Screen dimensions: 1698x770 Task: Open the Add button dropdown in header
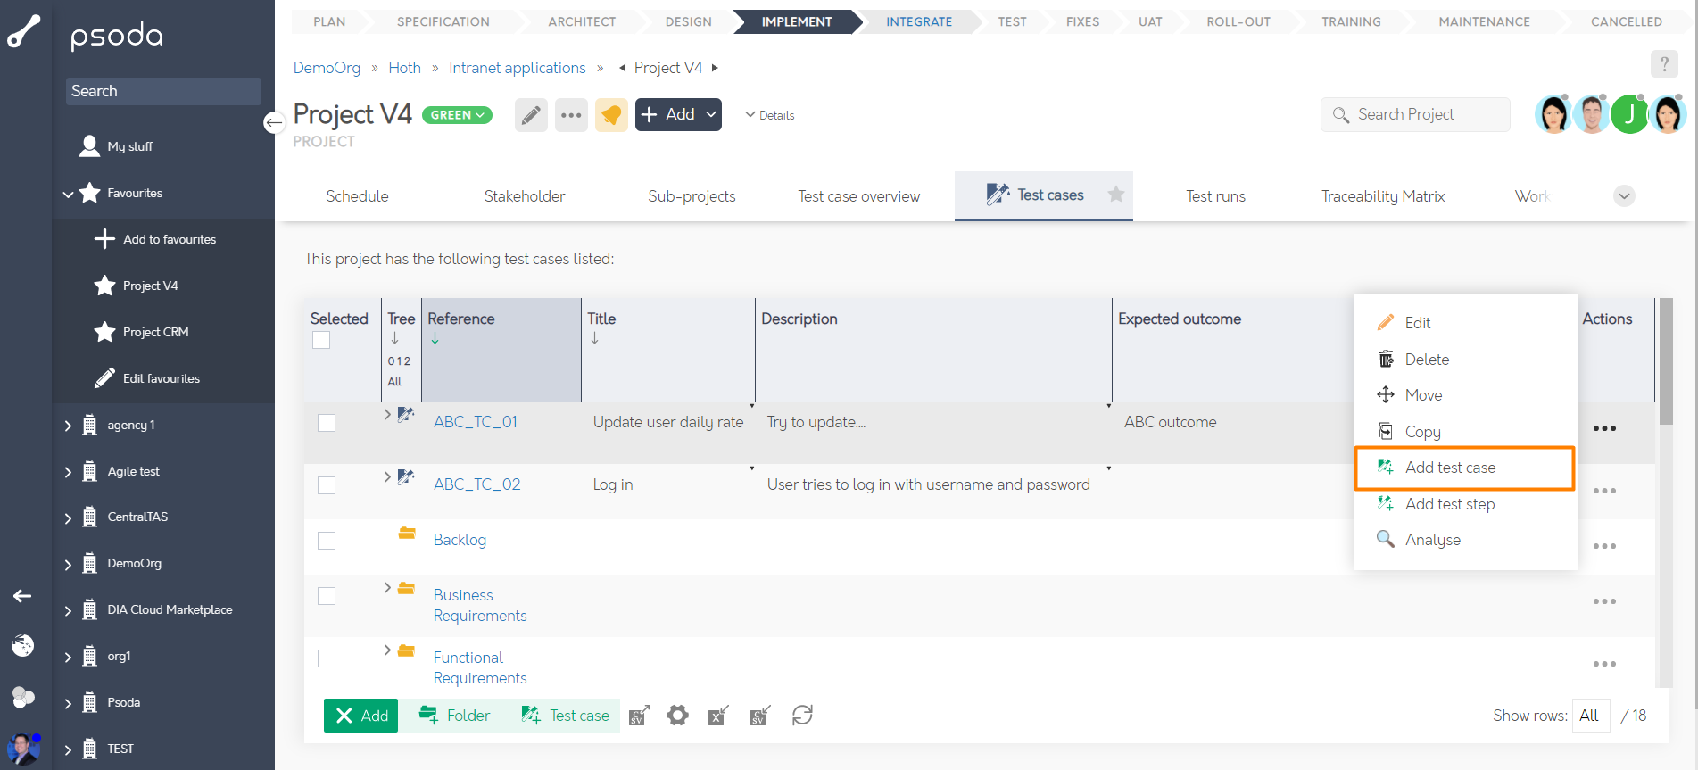tap(711, 114)
